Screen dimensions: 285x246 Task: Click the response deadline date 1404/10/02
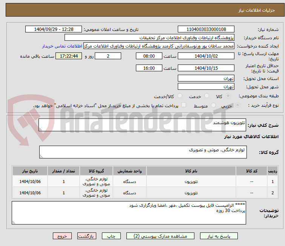[206, 56]
